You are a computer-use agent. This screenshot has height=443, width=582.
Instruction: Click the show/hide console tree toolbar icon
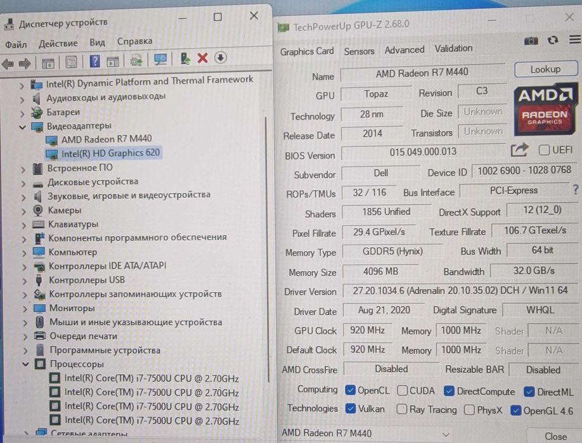tap(48, 63)
